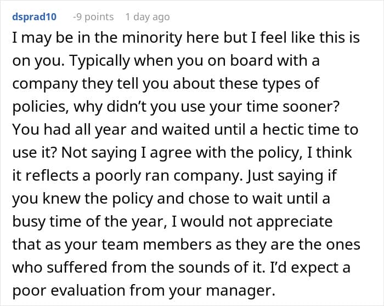Click the final line 'poor evaluation from your manager.'
The image size is (384, 306).
144,290
